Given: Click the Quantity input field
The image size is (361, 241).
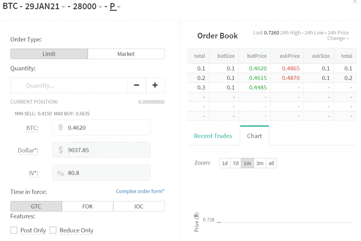Looking at the screenshot, I should (x=69, y=85).
